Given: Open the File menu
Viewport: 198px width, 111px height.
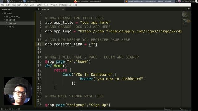Looking at the screenshot, I should tap(2, 5).
